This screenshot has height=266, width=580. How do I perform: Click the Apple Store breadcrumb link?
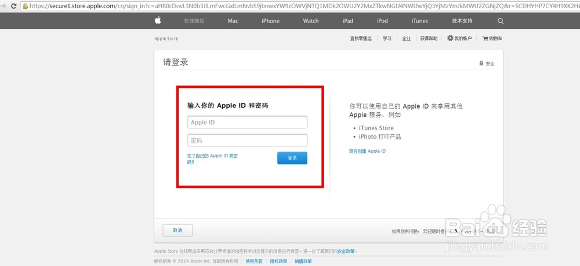pyautogui.click(x=166, y=38)
